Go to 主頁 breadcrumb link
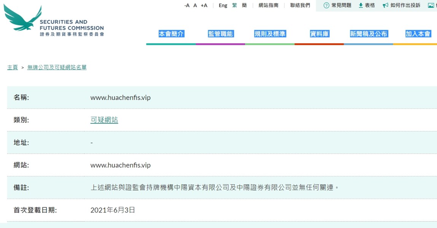 coord(13,67)
